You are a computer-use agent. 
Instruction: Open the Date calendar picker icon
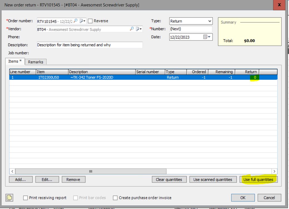[207, 37]
